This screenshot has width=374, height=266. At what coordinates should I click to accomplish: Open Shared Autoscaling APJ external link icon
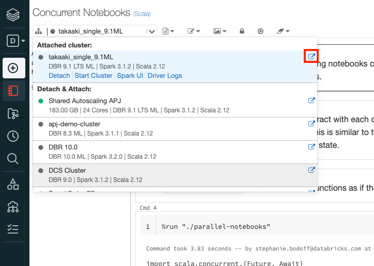pos(311,101)
